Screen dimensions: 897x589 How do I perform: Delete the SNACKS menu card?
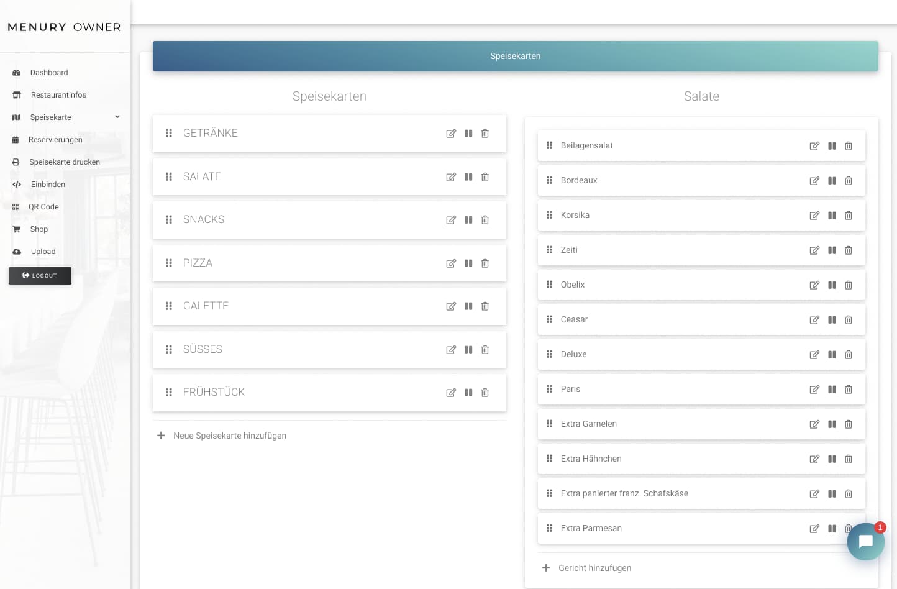[x=485, y=220]
